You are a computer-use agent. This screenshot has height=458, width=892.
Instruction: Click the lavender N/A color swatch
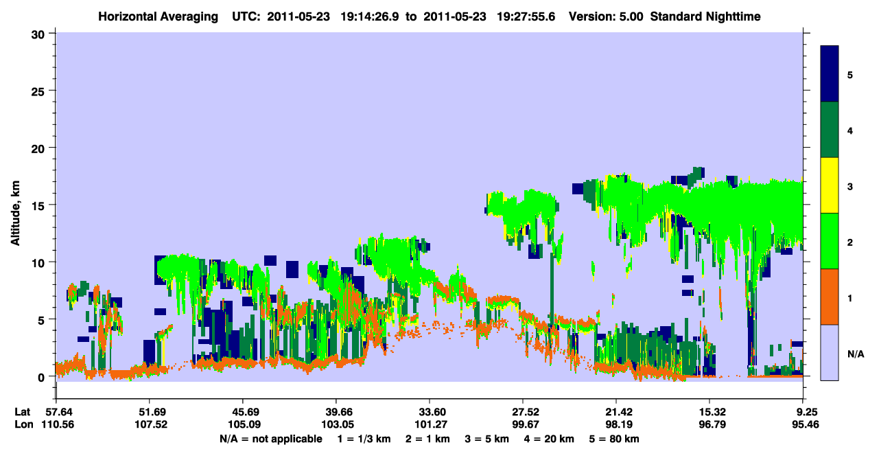(830, 352)
